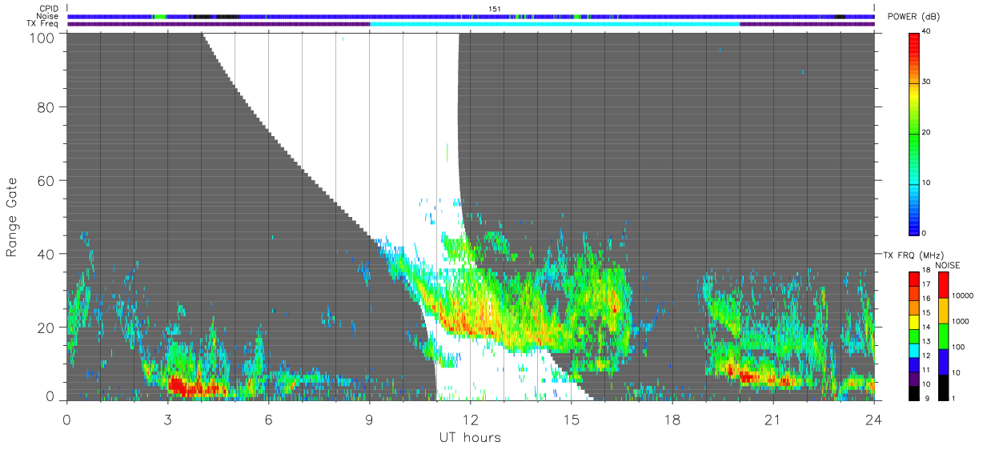Viewport: 983px width, 454px height.
Task: Click the '100' tick on Range Gate axis
Action: 43,38
